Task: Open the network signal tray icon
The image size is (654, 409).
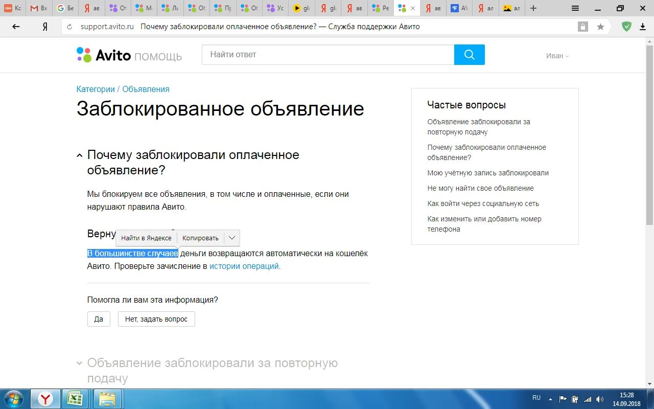Action: tap(588, 399)
